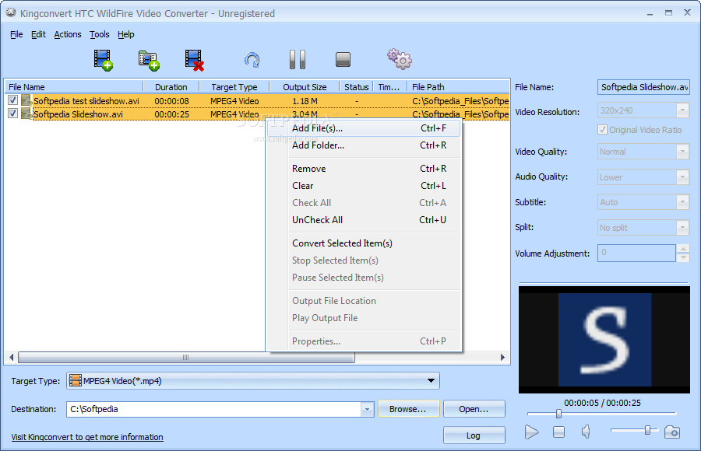Sort by Target Type column header

click(x=234, y=87)
